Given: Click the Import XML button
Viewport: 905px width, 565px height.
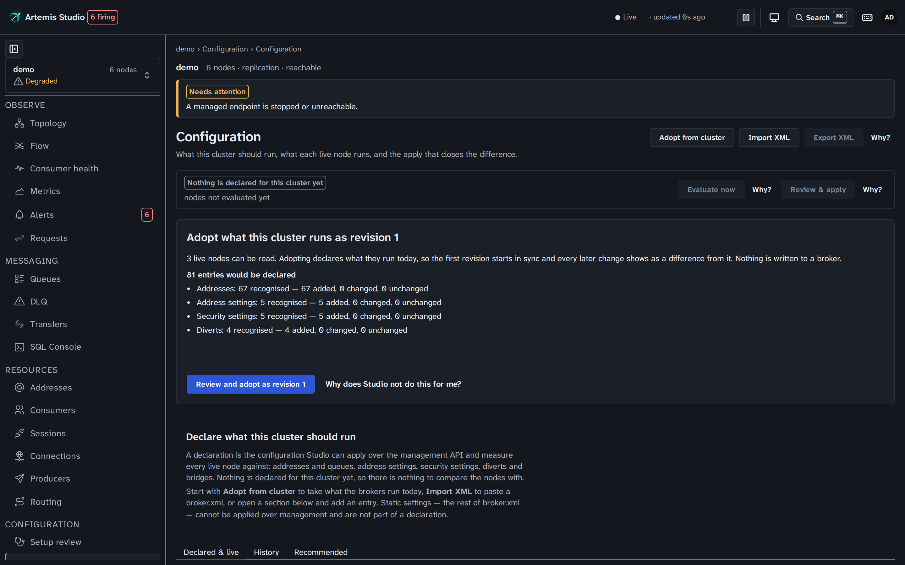Looking at the screenshot, I should point(769,137).
